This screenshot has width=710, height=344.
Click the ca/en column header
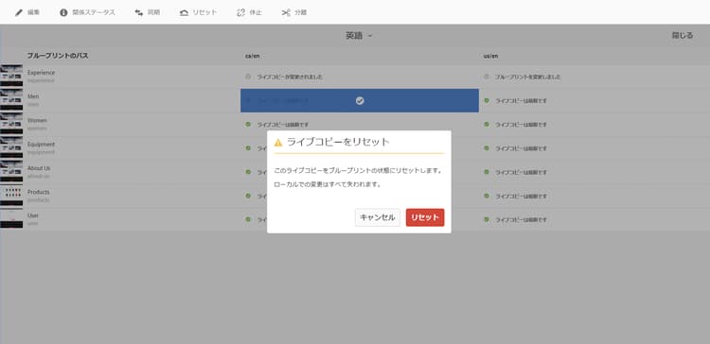[x=252, y=56]
